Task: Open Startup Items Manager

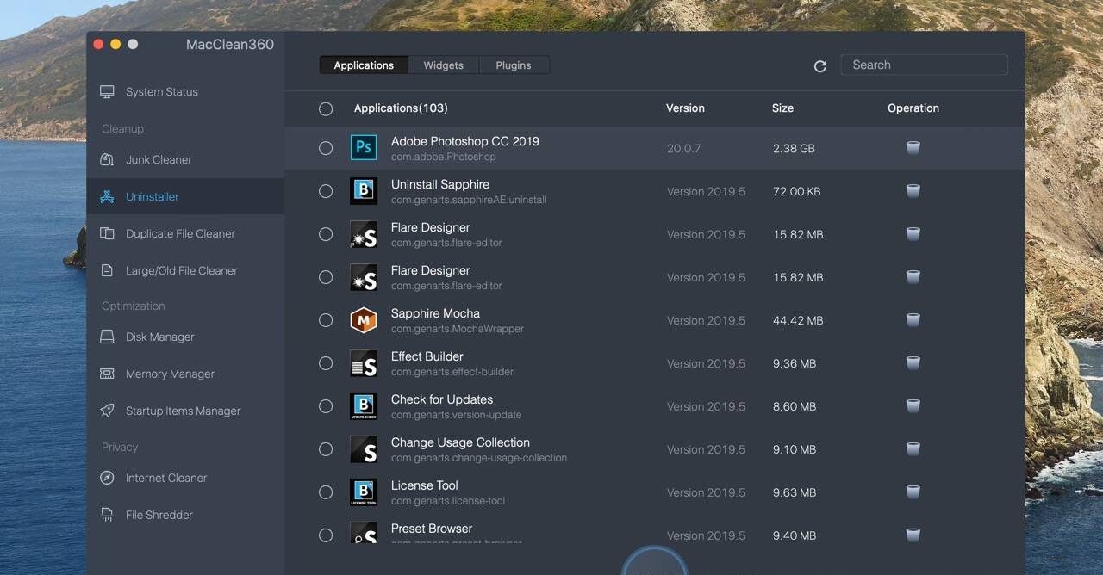Action: click(x=183, y=411)
